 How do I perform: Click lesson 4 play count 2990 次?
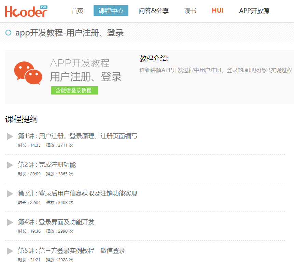tap(60, 231)
